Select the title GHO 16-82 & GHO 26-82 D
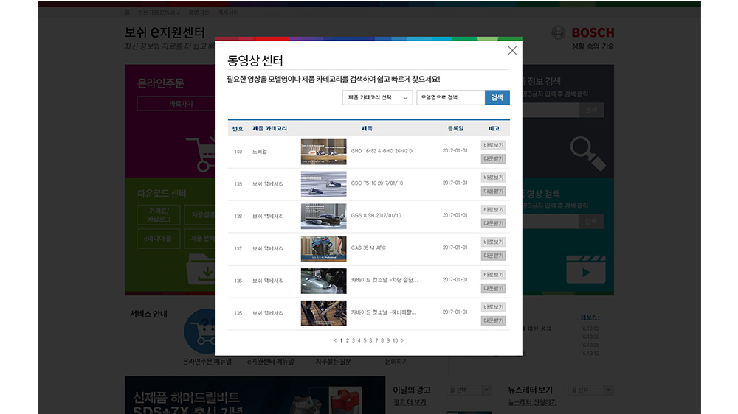Image resolution: width=738 pixels, height=414 pixels. tap(382, 151)
